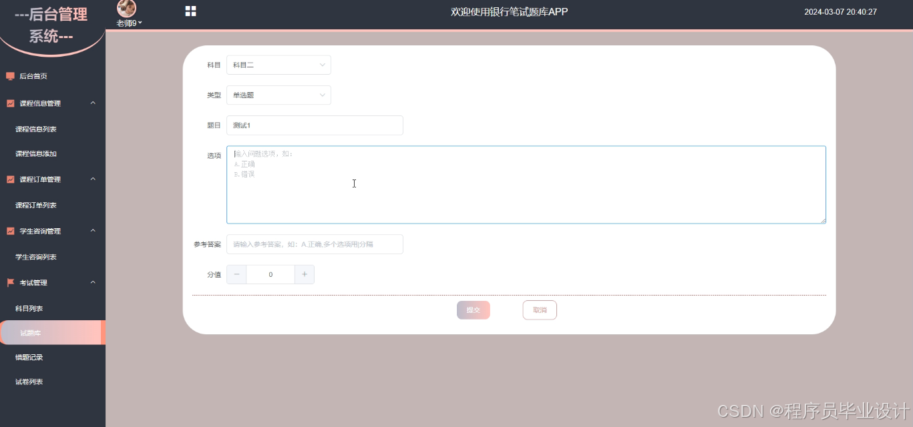Open the 类型 question type dropdown
The height and width of the screenshot is (427, 913).
(x=278, y=95)
